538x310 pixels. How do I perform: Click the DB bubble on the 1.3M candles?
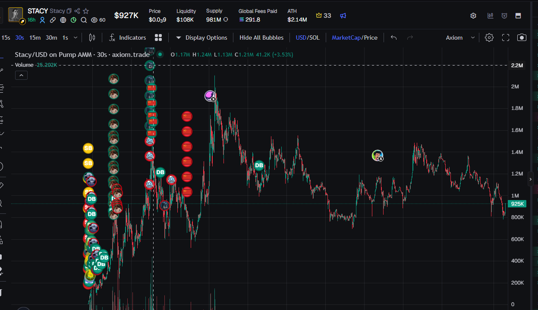pos(259,165)
